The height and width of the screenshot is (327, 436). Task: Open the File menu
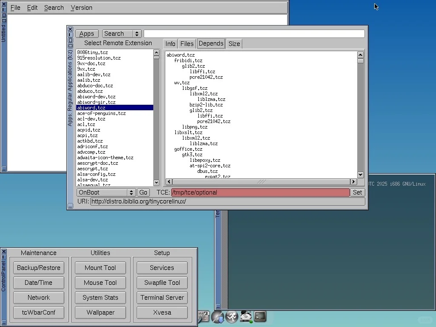[x=15, y=7]
